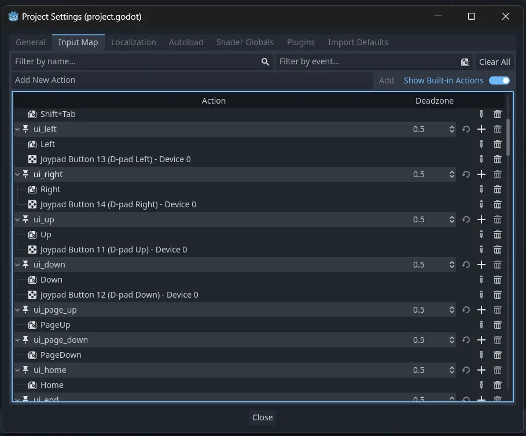
Task: Add an event to ui_home action
Action: (481, 370)
